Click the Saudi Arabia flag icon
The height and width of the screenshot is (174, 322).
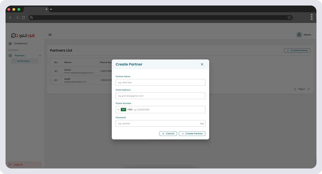point(123,110)
